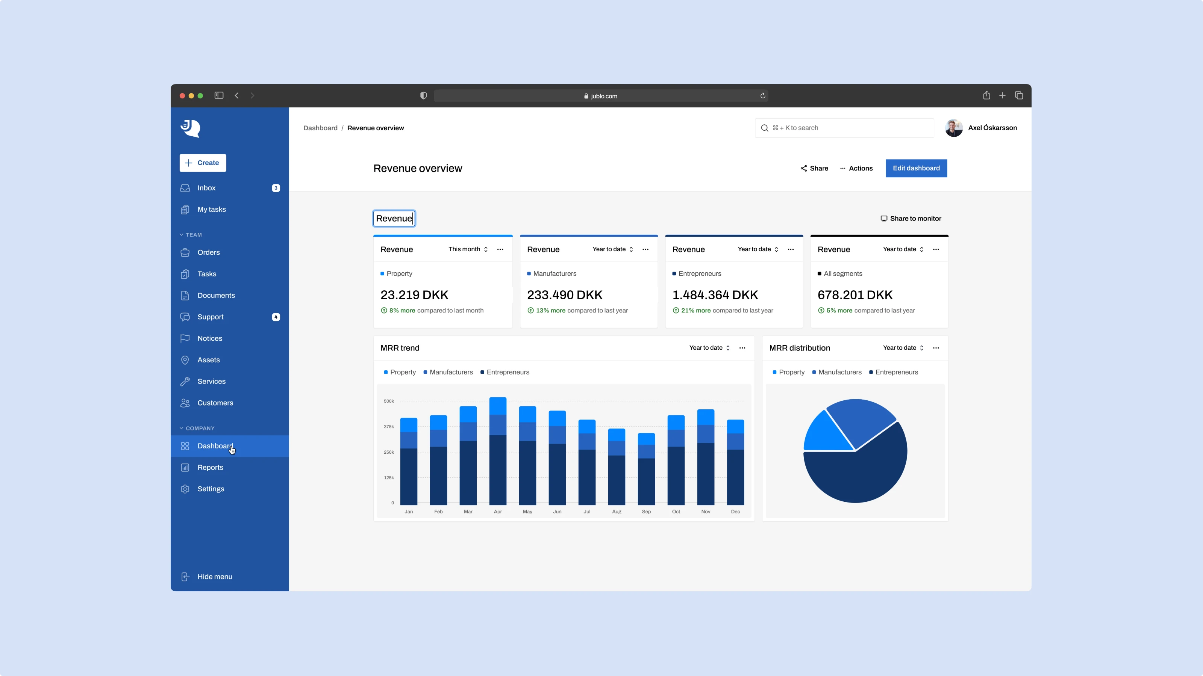This screenshot has height=676, width=1203.
Task: Open the Inbox from sidebar
Action: (206, 188)
